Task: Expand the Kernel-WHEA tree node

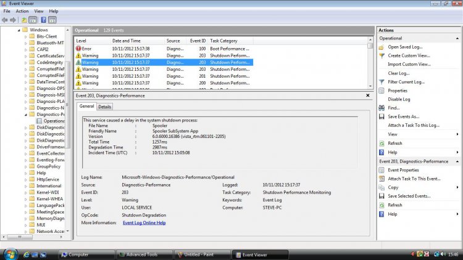Action: coord(26,199)
